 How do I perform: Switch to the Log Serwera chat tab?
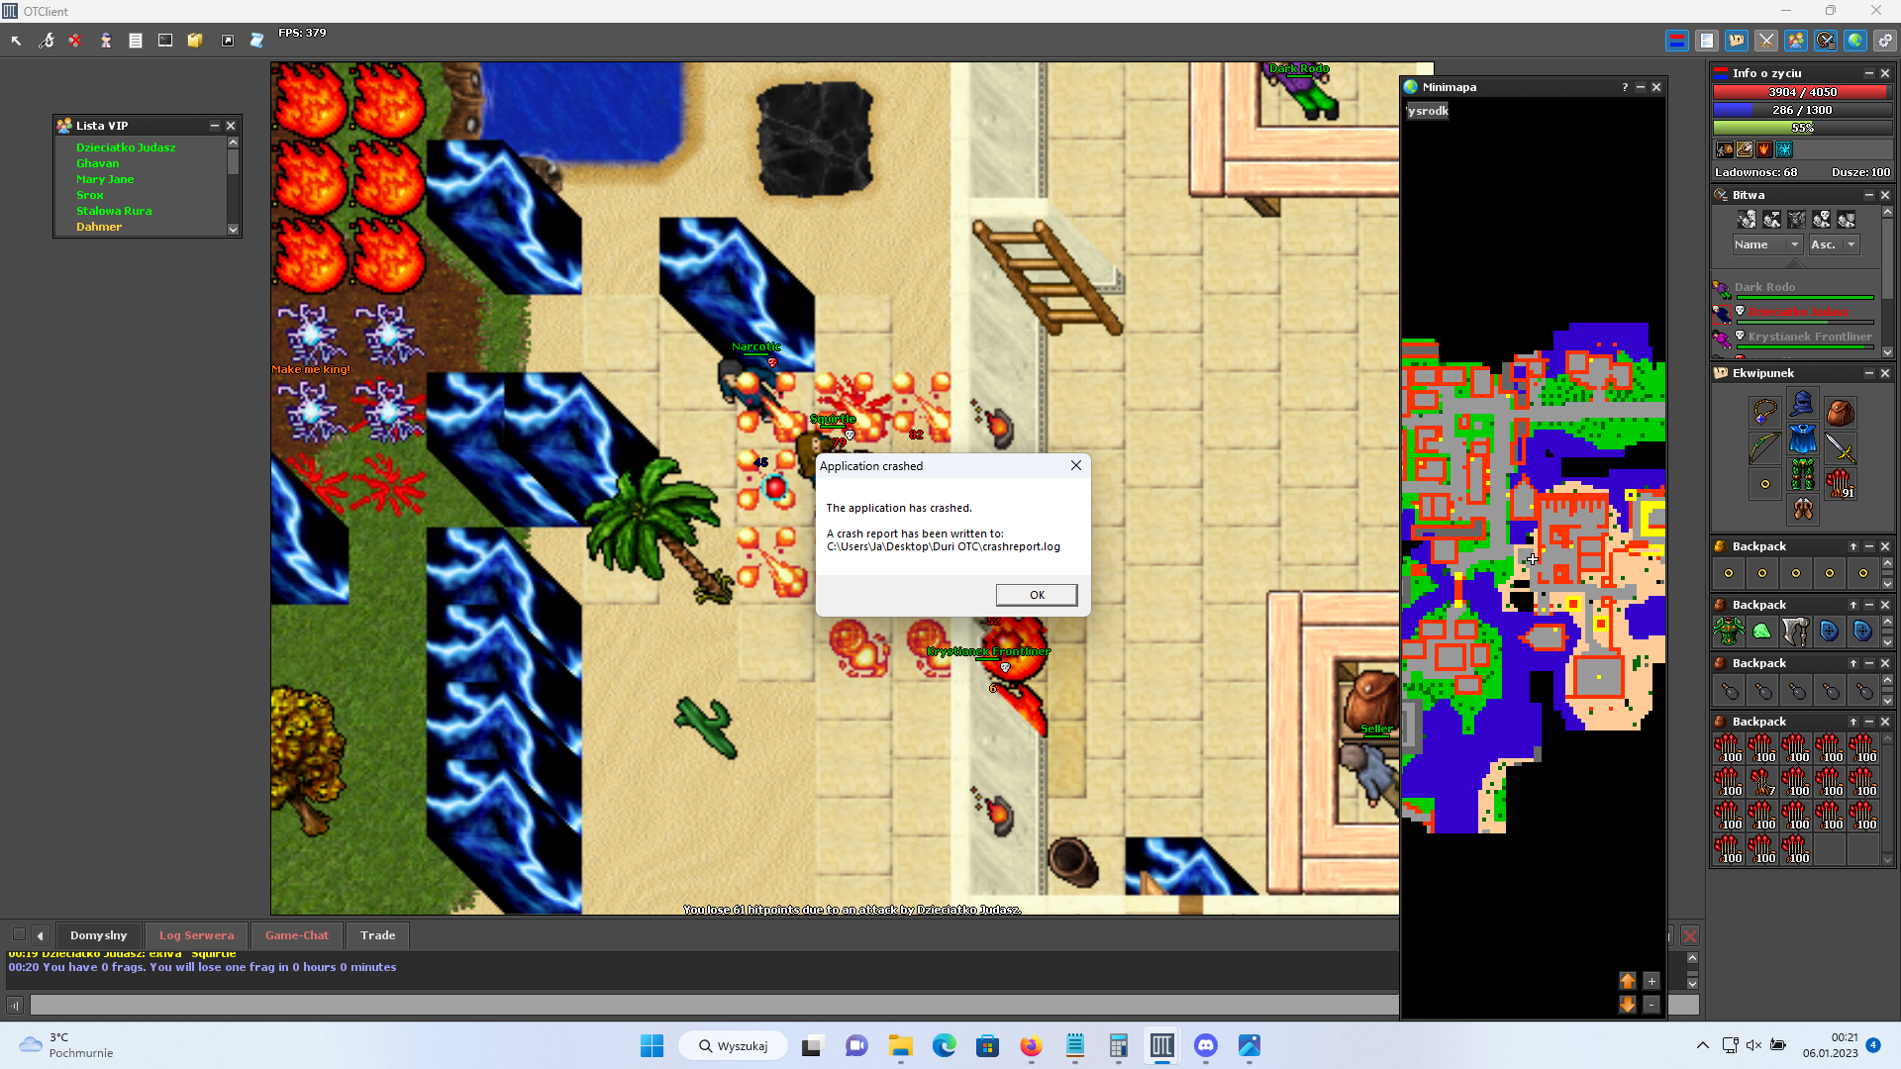pyautogui.click(x=197, y=935)
